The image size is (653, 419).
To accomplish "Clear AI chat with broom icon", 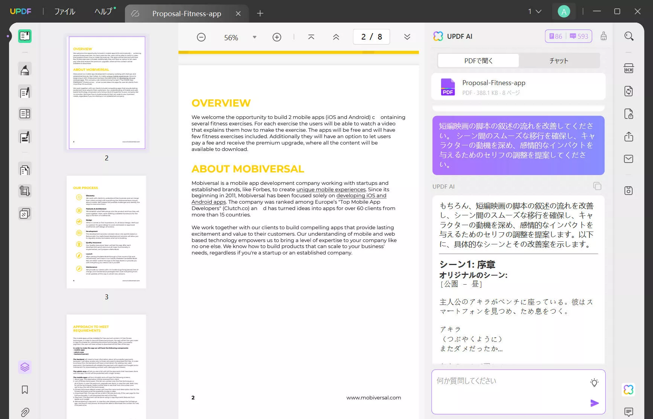I will point(604,36).
